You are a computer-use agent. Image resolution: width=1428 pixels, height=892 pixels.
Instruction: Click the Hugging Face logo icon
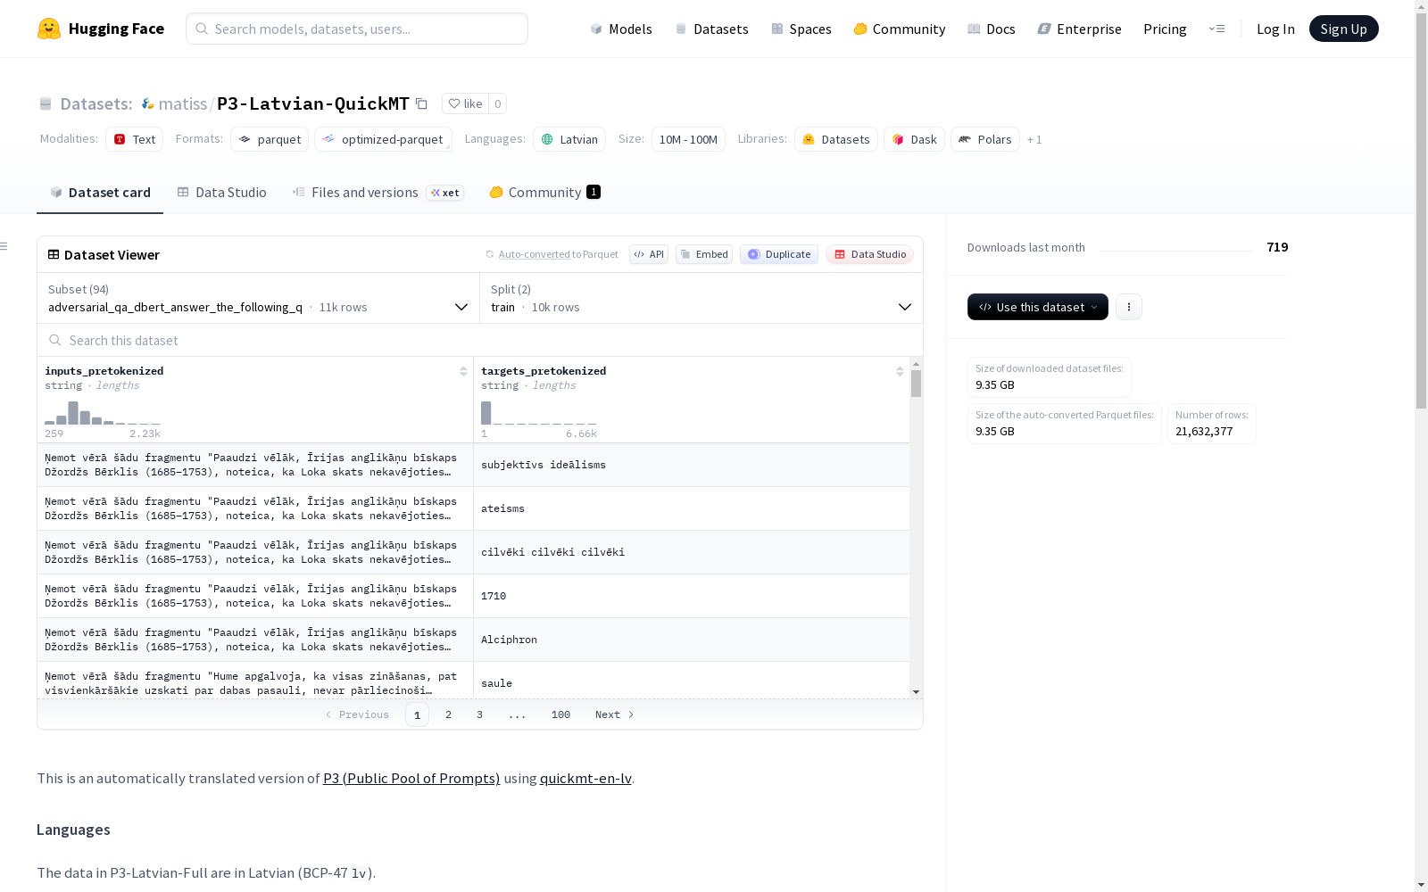click(49, 29)
